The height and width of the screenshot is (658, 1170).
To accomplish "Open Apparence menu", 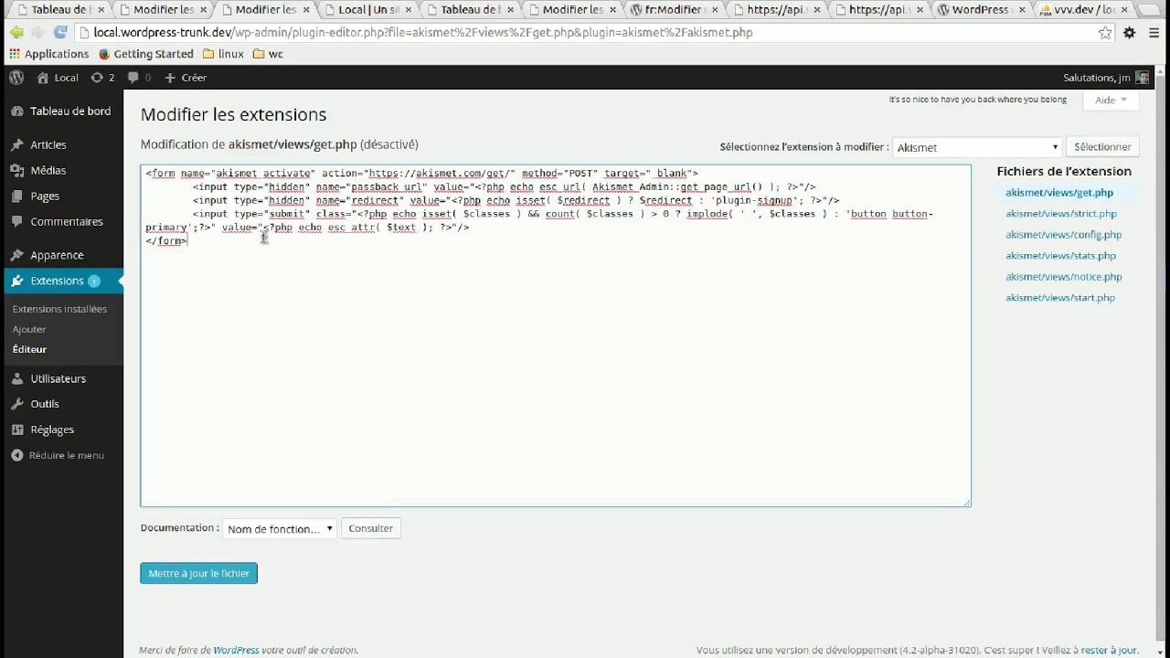I will tap(61, 255).
